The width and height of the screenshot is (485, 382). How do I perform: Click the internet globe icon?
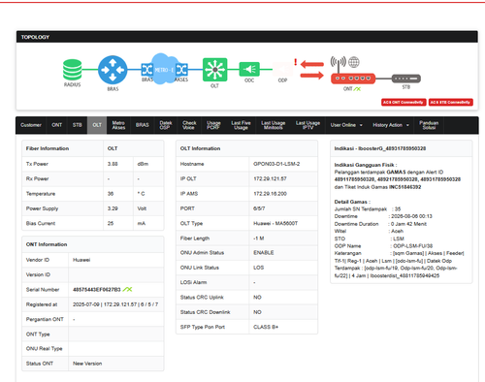[x=354, y=62]
